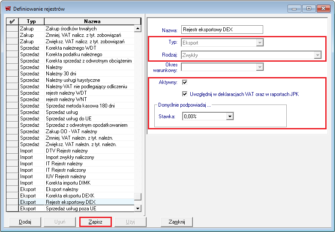Select row Korekta należnego WDT
The height and width of the screenshot is (233, 336).
[x=70, y=48]
